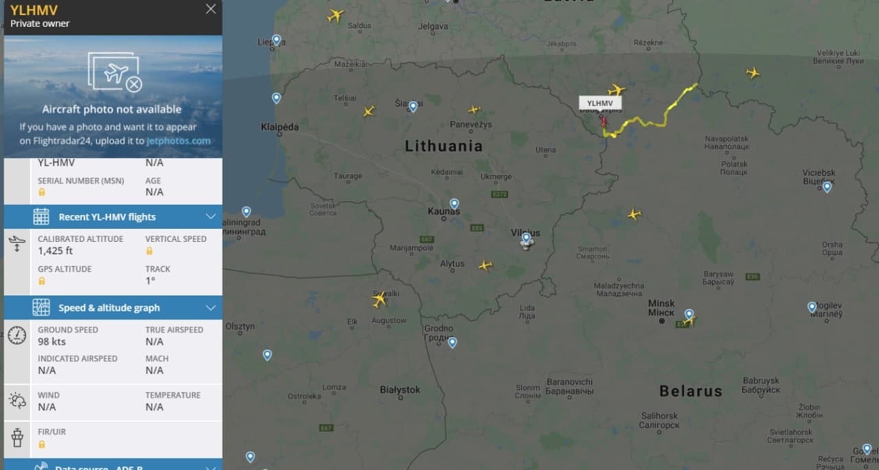Screen dimensions: 879x470
Task: Click the YLHMV helicopter icon on map
Action: (x=604, y=122)
